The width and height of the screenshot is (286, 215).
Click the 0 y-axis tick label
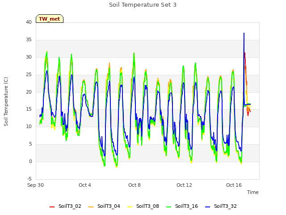coord(30,161)
